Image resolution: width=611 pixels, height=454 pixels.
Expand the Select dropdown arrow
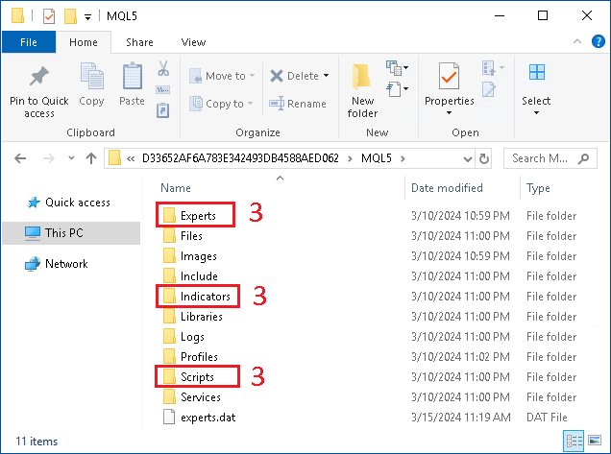[537, 113]
